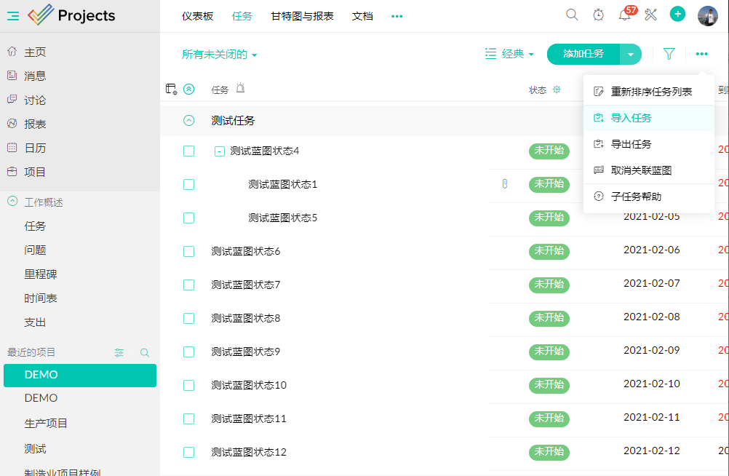Switch to the 甘特图与报表 tab
The height and width of the screenshot is (476, 729).
pos(302,16)
